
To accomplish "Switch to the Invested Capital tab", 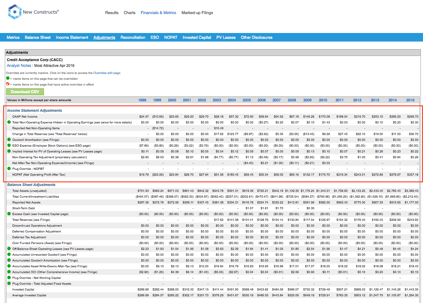I will tap(197, 38).
